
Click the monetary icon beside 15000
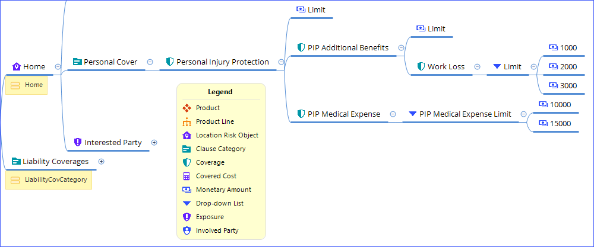pyautogui.click(x=543, y=123)
